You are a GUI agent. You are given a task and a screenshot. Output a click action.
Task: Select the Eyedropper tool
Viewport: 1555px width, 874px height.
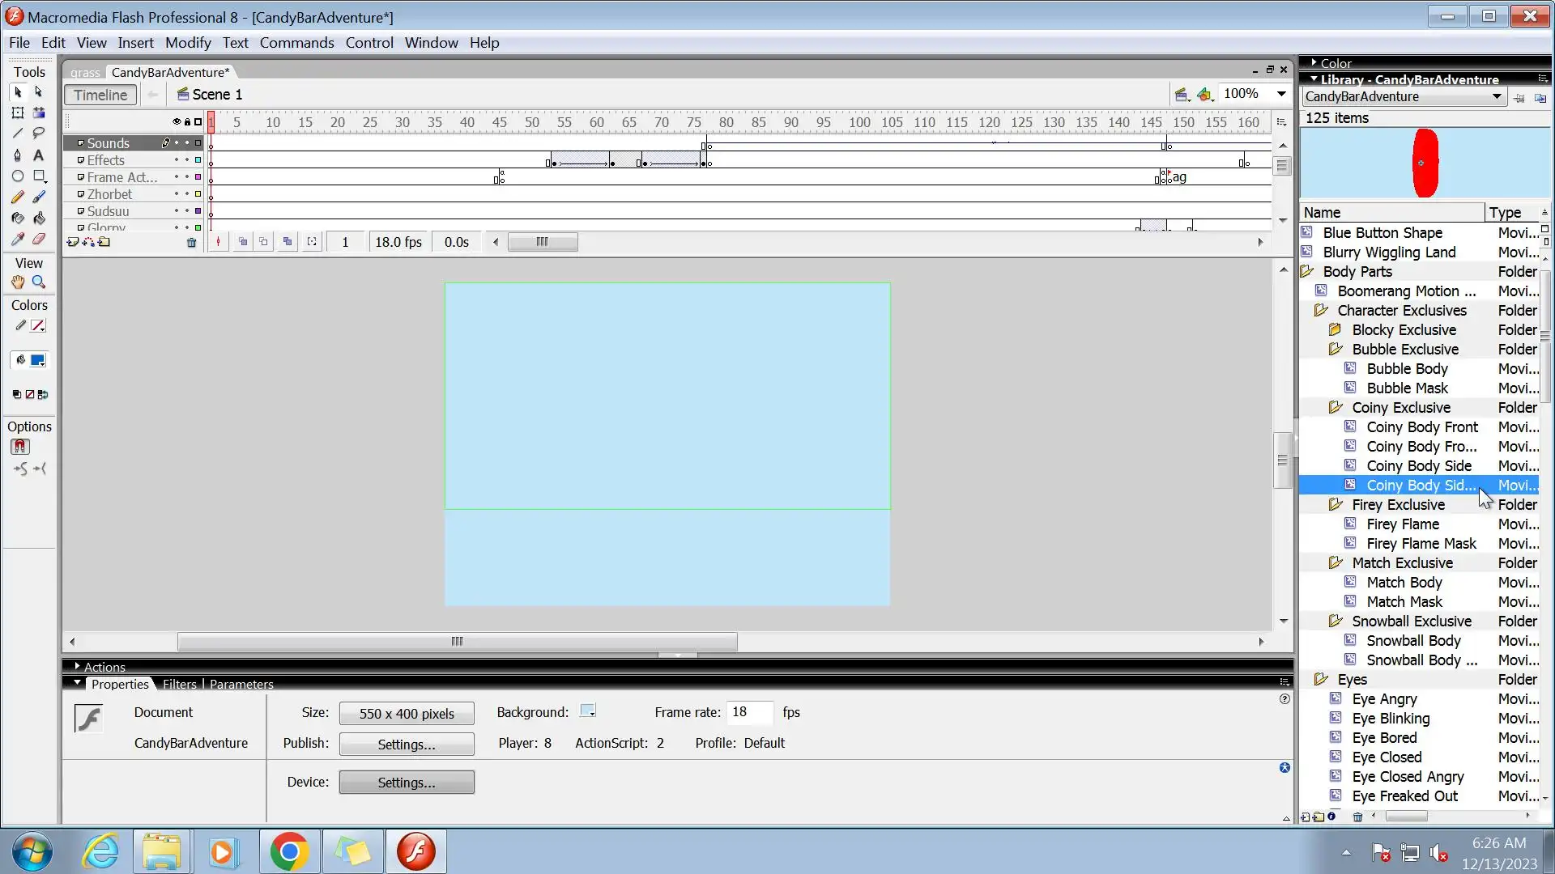click(x=18, y=240)
